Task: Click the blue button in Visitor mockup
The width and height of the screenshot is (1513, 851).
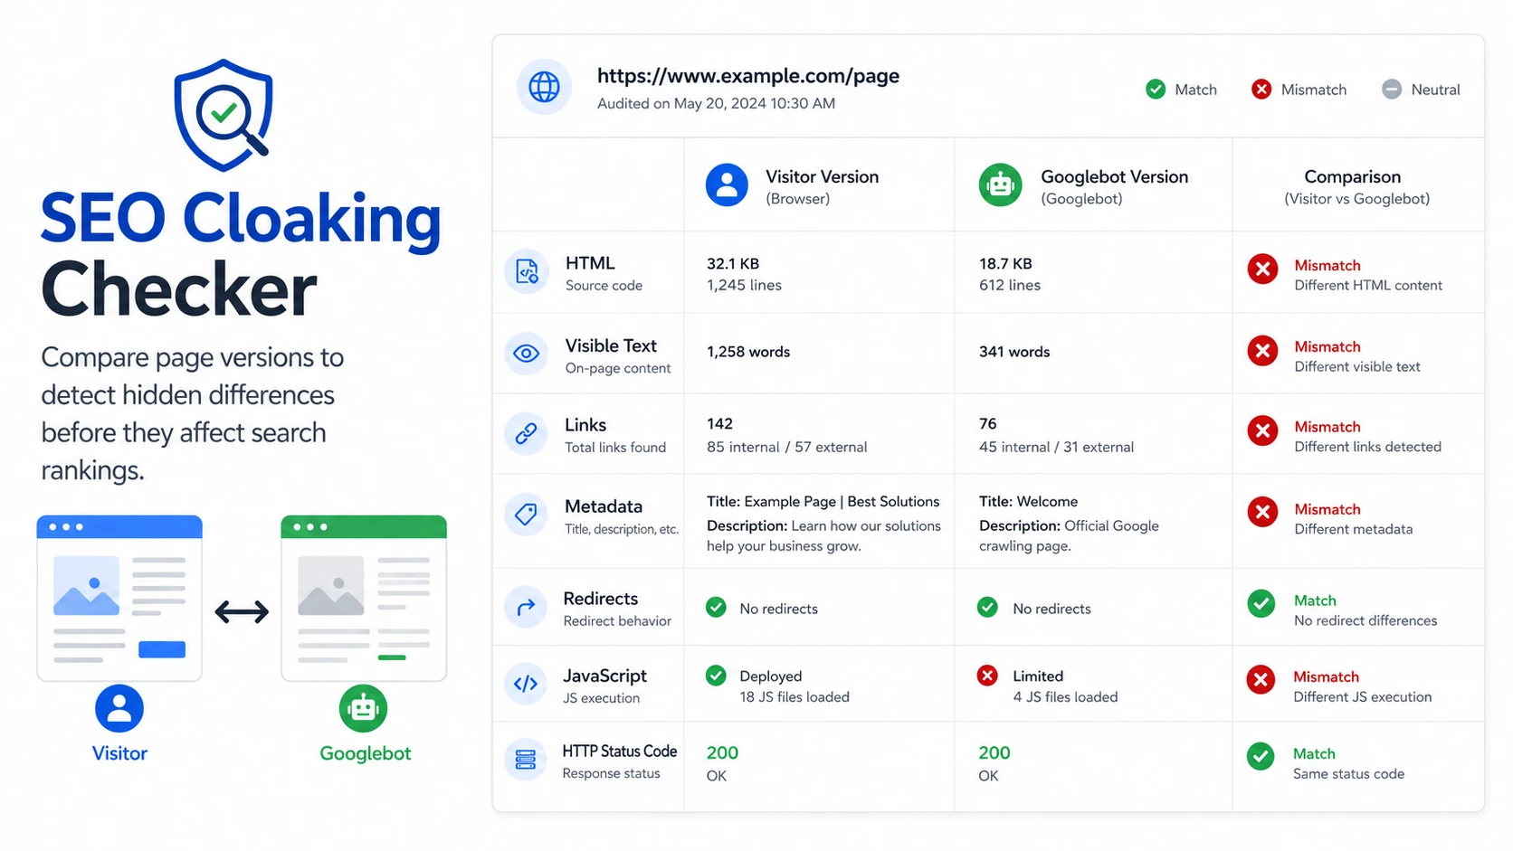Action: pyautogui.click(x=162, y=649)
